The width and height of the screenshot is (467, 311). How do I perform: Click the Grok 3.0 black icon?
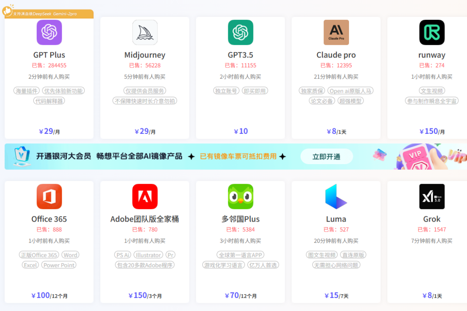coord(432,197)
